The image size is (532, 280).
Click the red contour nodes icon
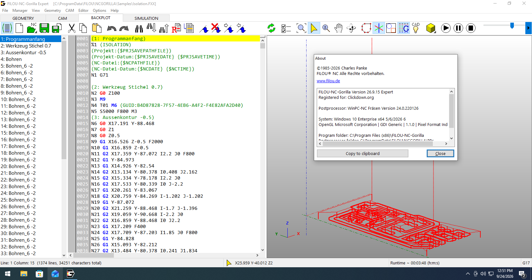pos(366,28)
